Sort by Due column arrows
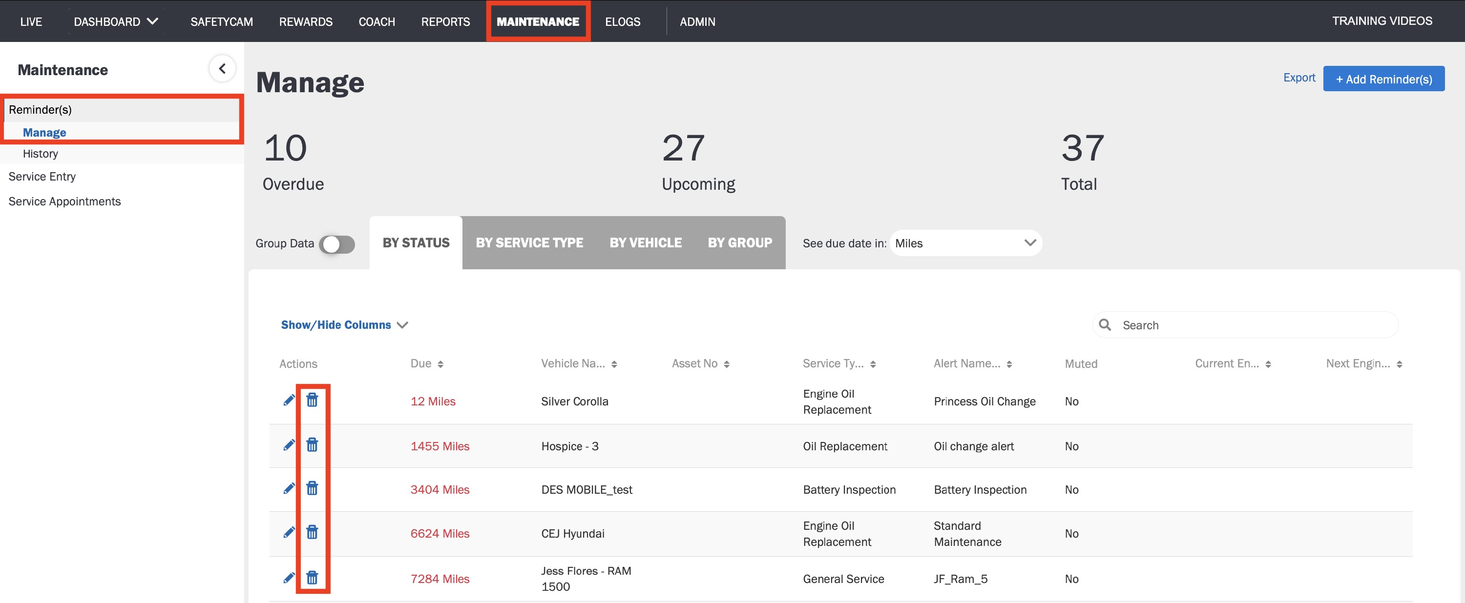Screen dimensions: 1465x603 coord(441,364)
